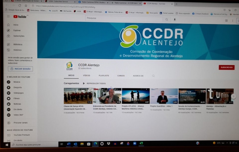Screen dimensions: 239x152
Task: Click the CCDR Alentejo channel avatar
Action: tap(70, 66)
